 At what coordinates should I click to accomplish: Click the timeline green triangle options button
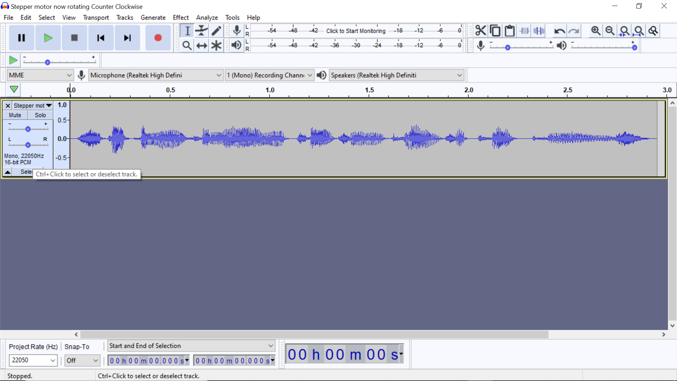click(14, 90)
